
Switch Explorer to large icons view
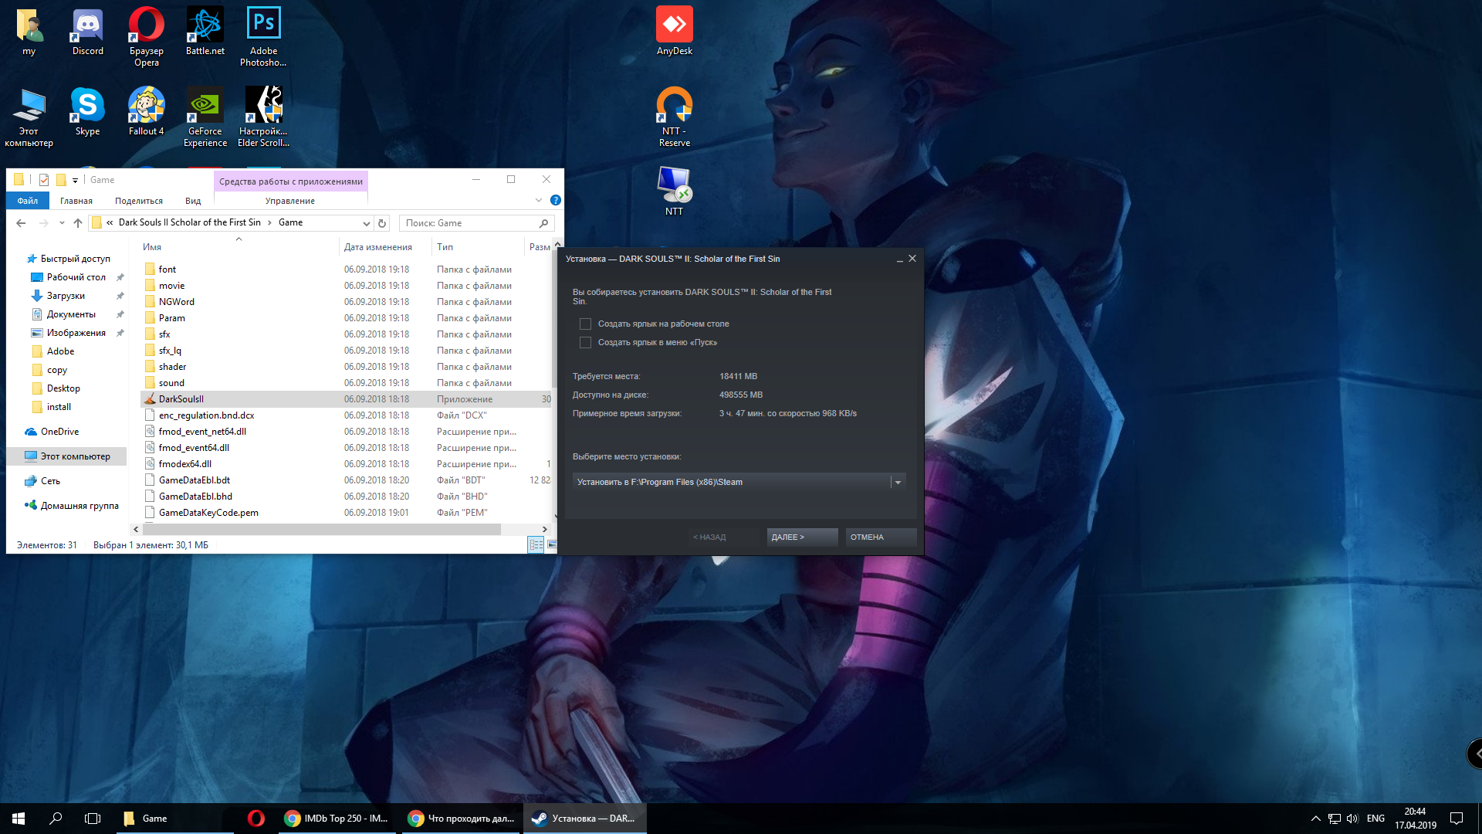pyautogui.click(x=553, y=545)
